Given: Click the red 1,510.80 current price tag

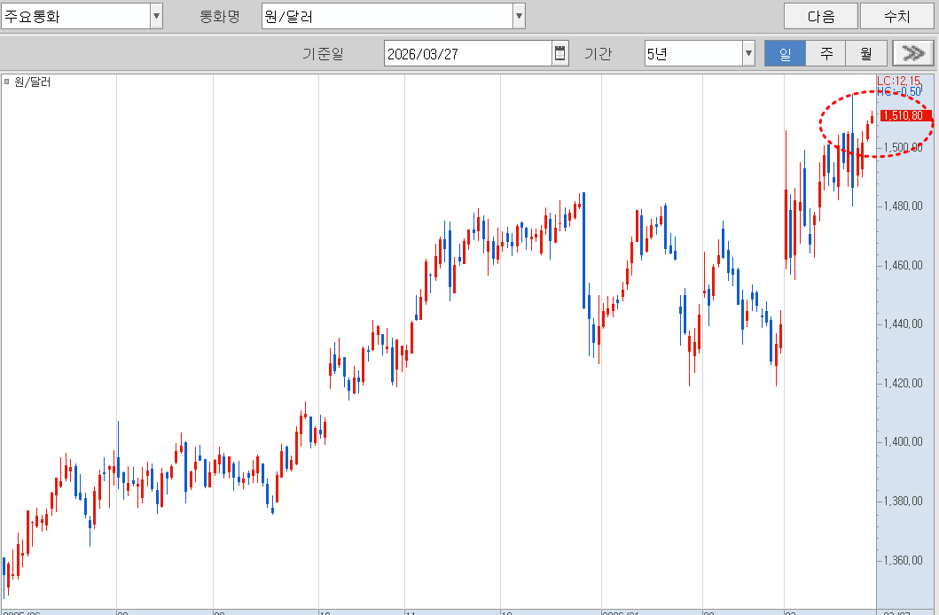Looking at the screenshot, I should coord(904,116).
